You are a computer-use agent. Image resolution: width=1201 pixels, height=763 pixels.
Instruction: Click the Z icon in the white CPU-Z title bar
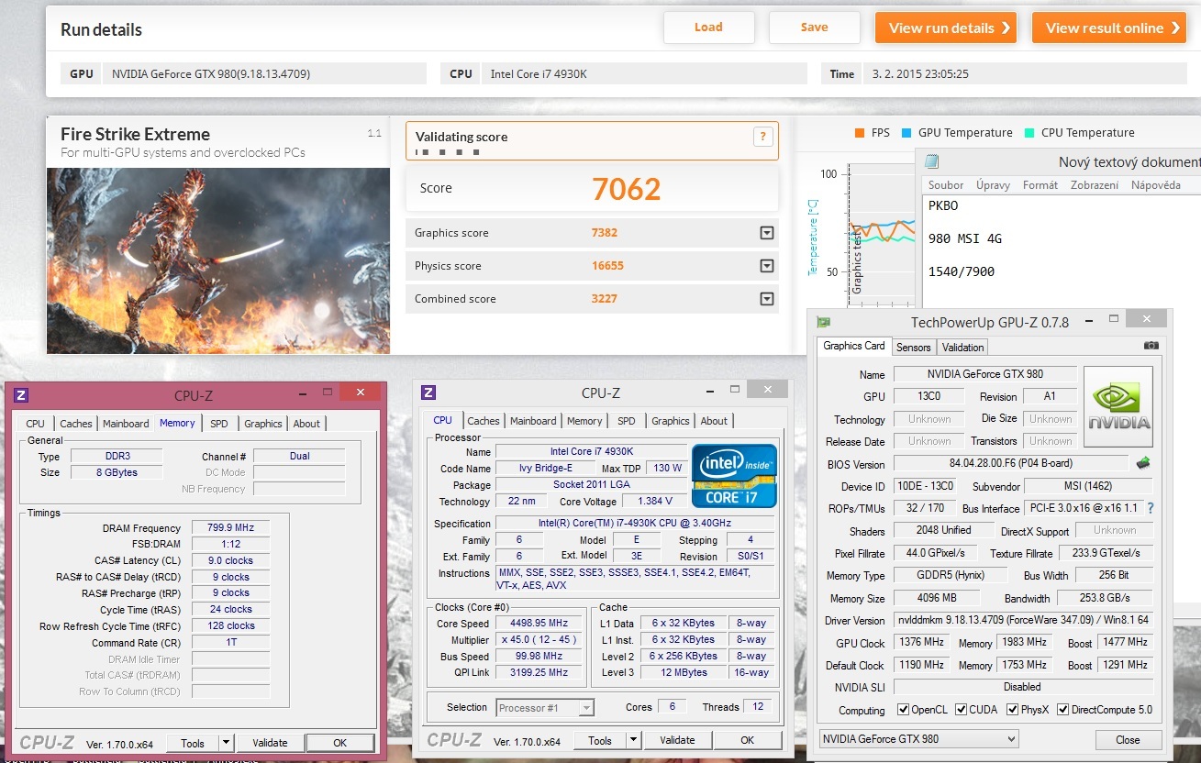click(428, 393)
